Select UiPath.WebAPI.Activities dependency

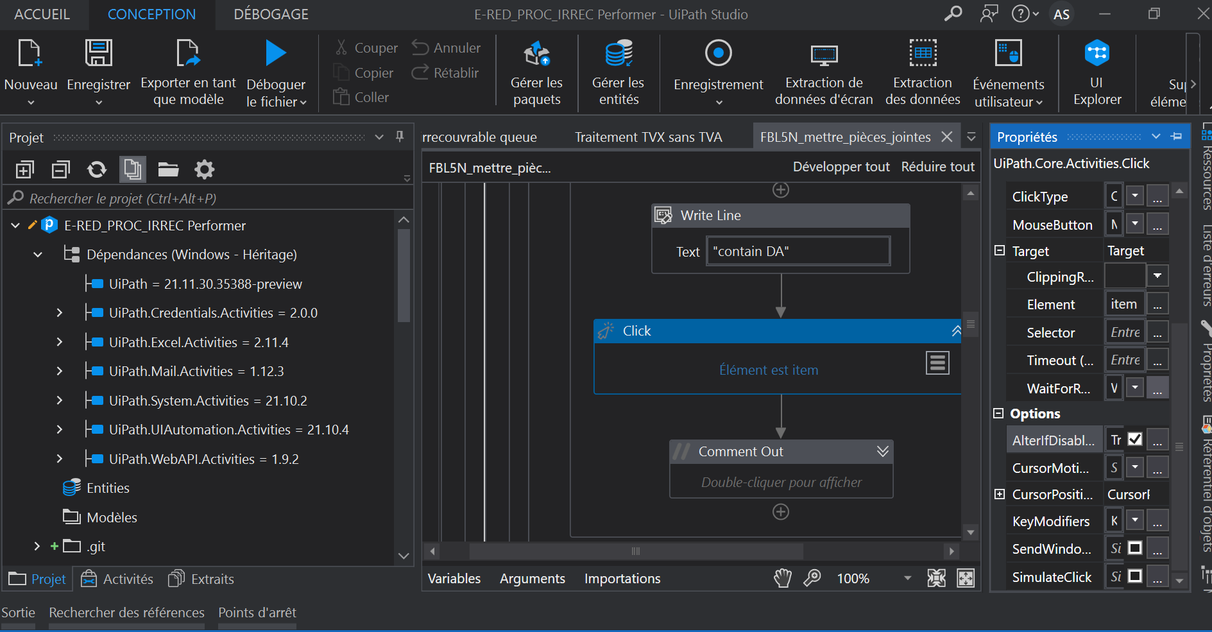[x=203, y=459]
